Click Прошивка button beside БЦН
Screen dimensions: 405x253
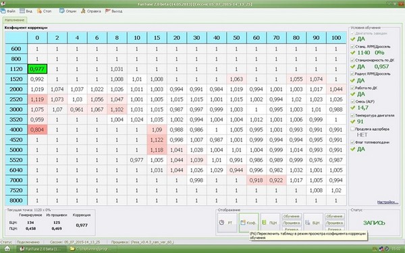(334, 223)
